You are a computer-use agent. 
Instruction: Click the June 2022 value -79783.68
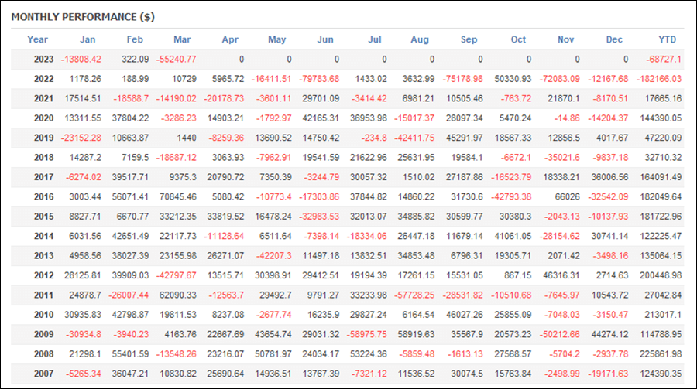319,79
